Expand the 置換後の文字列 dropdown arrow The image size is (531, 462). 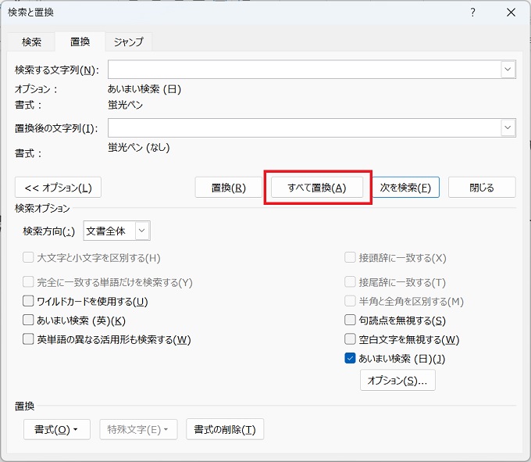tap(508, 127)
